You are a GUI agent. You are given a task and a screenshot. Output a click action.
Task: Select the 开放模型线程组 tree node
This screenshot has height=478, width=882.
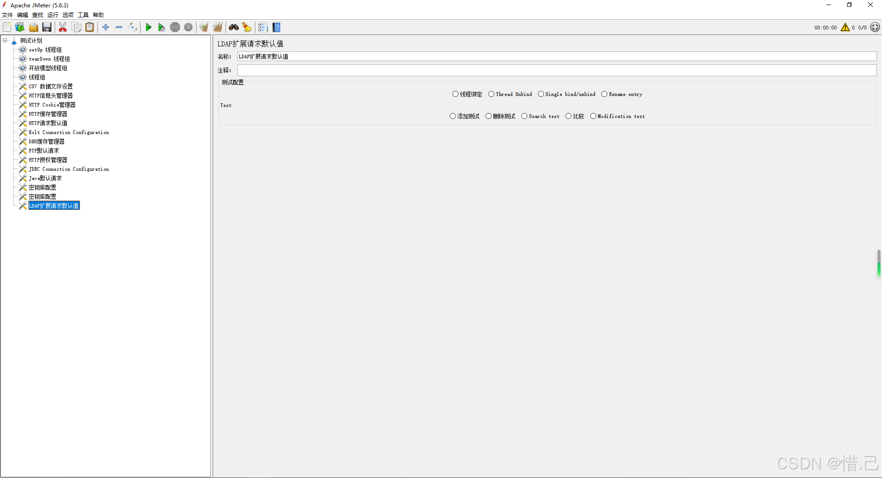[x=48, y=68]
